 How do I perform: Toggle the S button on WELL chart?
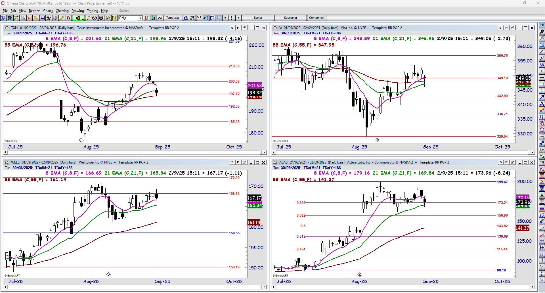(232, 162)
